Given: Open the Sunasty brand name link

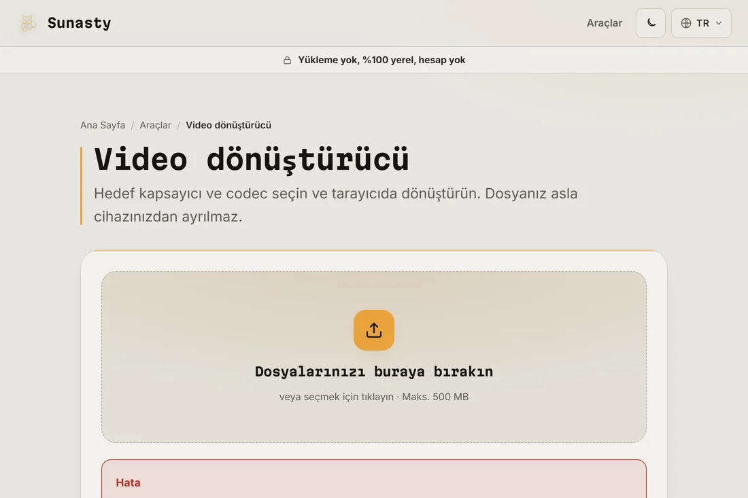Looking at the screenshot, I should (79, 23).
